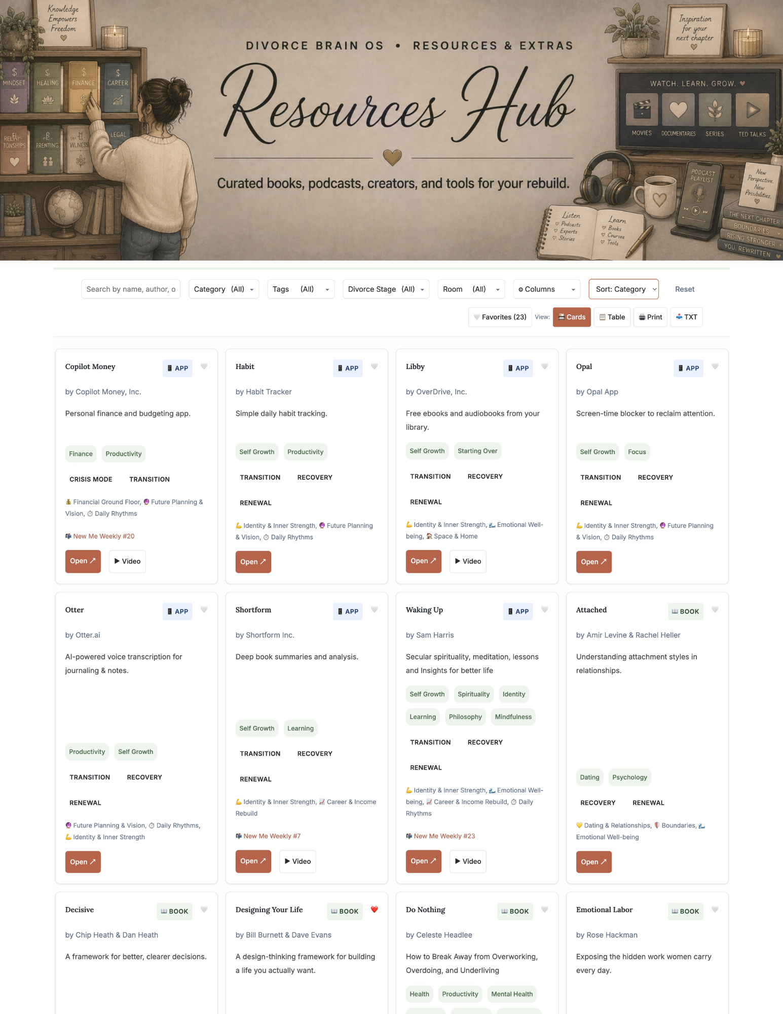The image size is (783, 1014).
Task: Favorite the Copilot Money card heart
Action: pyautogui.click(x=204, y=366)
